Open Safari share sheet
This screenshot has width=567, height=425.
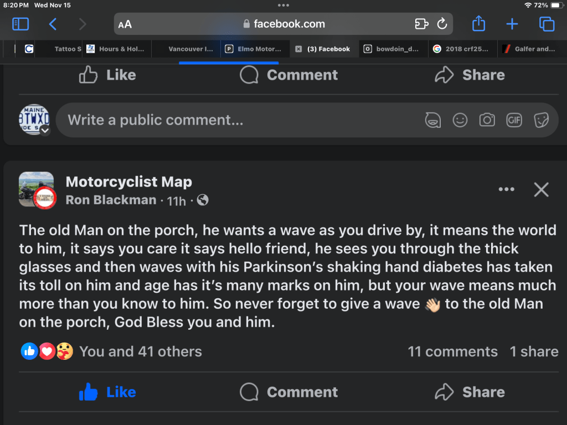[x=478, y=24]
